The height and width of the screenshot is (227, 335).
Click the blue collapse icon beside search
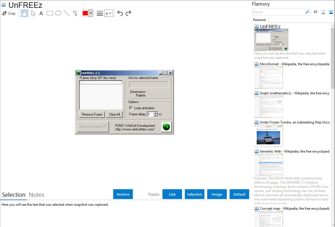coord(331,12)
